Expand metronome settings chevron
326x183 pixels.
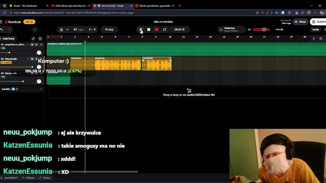(67, 29)
